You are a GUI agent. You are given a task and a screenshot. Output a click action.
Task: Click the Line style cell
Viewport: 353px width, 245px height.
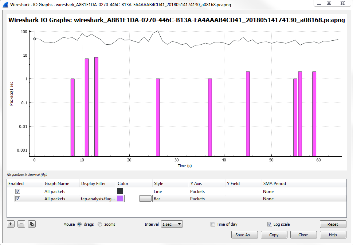158,191
